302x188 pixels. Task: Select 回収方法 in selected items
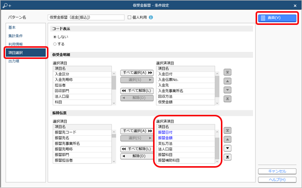click(186, 97)
